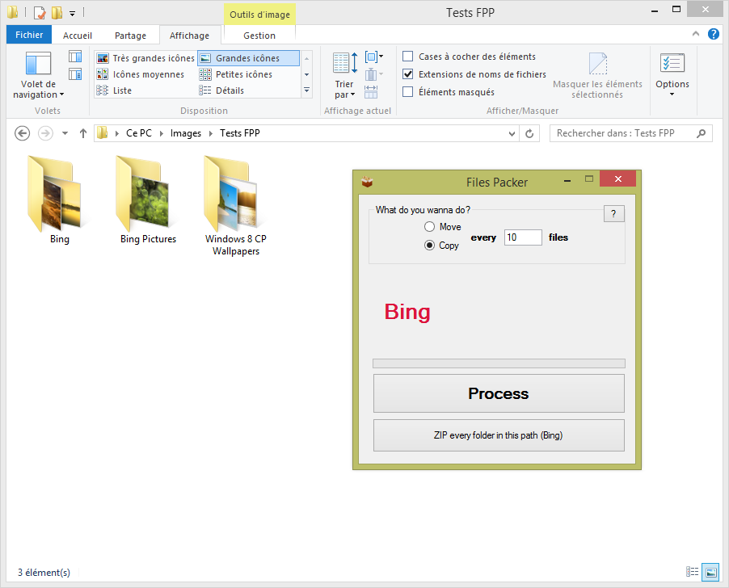Click the quick access New folder icon
The image size is (729, 588).
tap(57, 13)
